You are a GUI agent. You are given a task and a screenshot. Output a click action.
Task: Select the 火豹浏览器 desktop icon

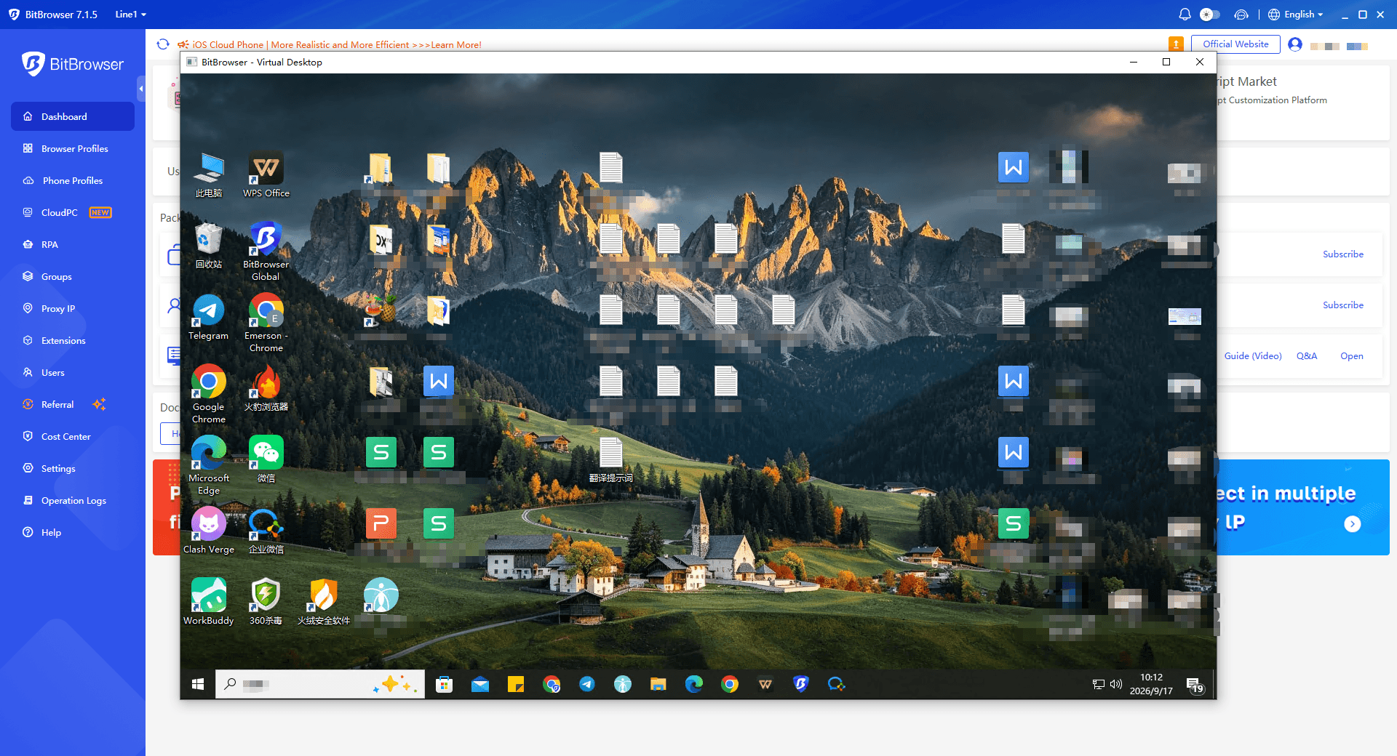pos(266,388)
